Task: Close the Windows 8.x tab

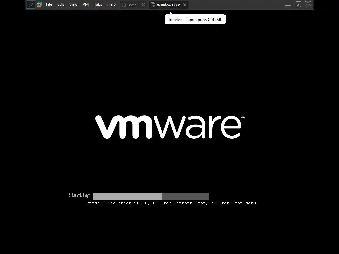Action: point(185,5)
